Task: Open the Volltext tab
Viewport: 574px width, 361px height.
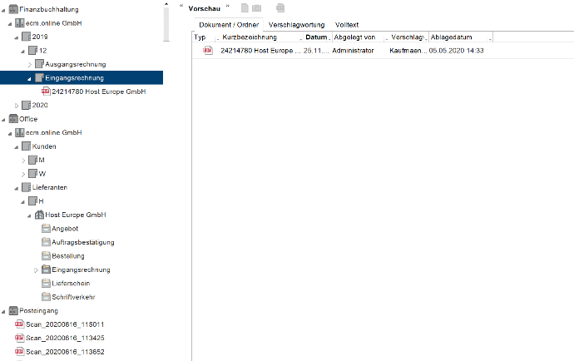Action: coord(347,26)
